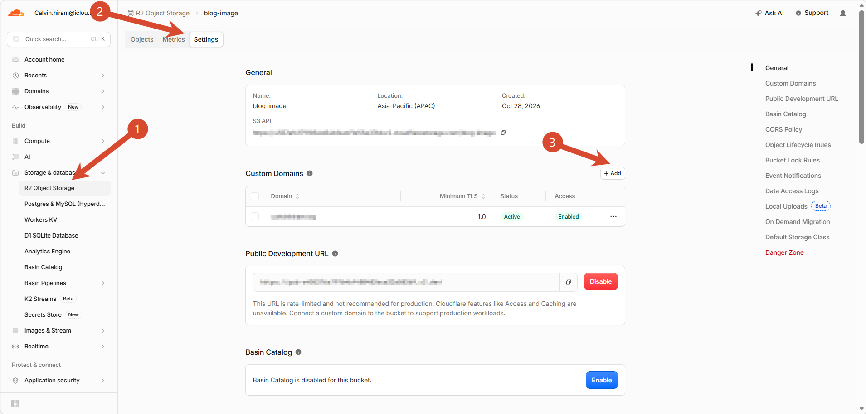
Task: Disable the Public Development URL
Action: [x=601, y=281]
